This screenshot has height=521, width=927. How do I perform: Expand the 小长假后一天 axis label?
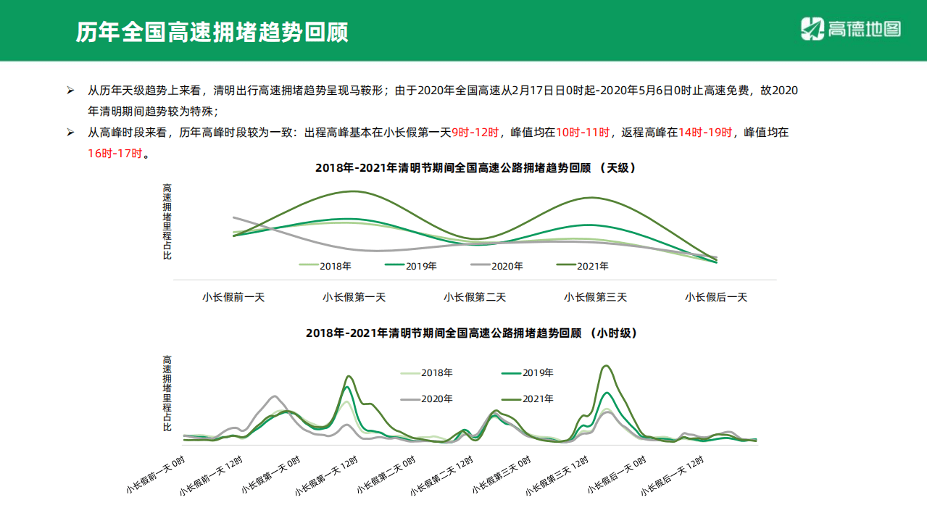point(717,296)
